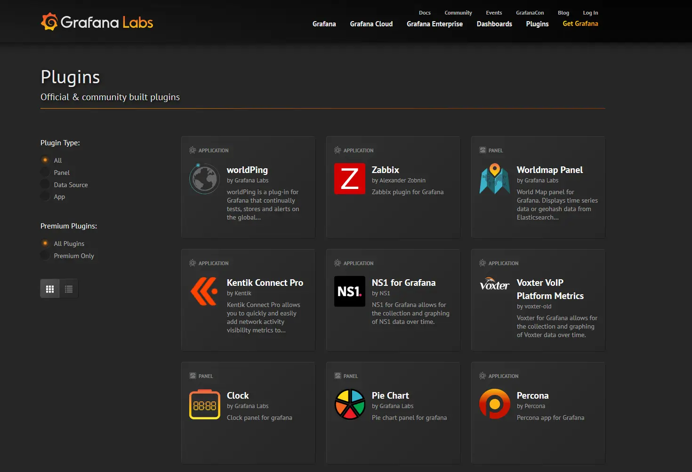Click 'Clock panel for grafana' description
This screenshot has height=472, width=692.
tap(259, 417)
